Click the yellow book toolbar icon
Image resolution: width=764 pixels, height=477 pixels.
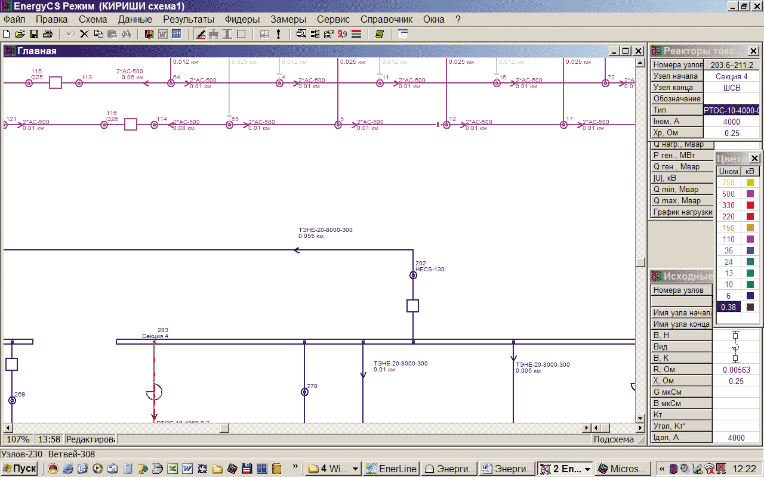click(x=379, y=34)
